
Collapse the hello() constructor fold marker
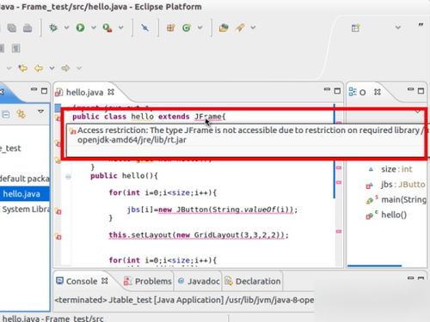tap(68, 177)
